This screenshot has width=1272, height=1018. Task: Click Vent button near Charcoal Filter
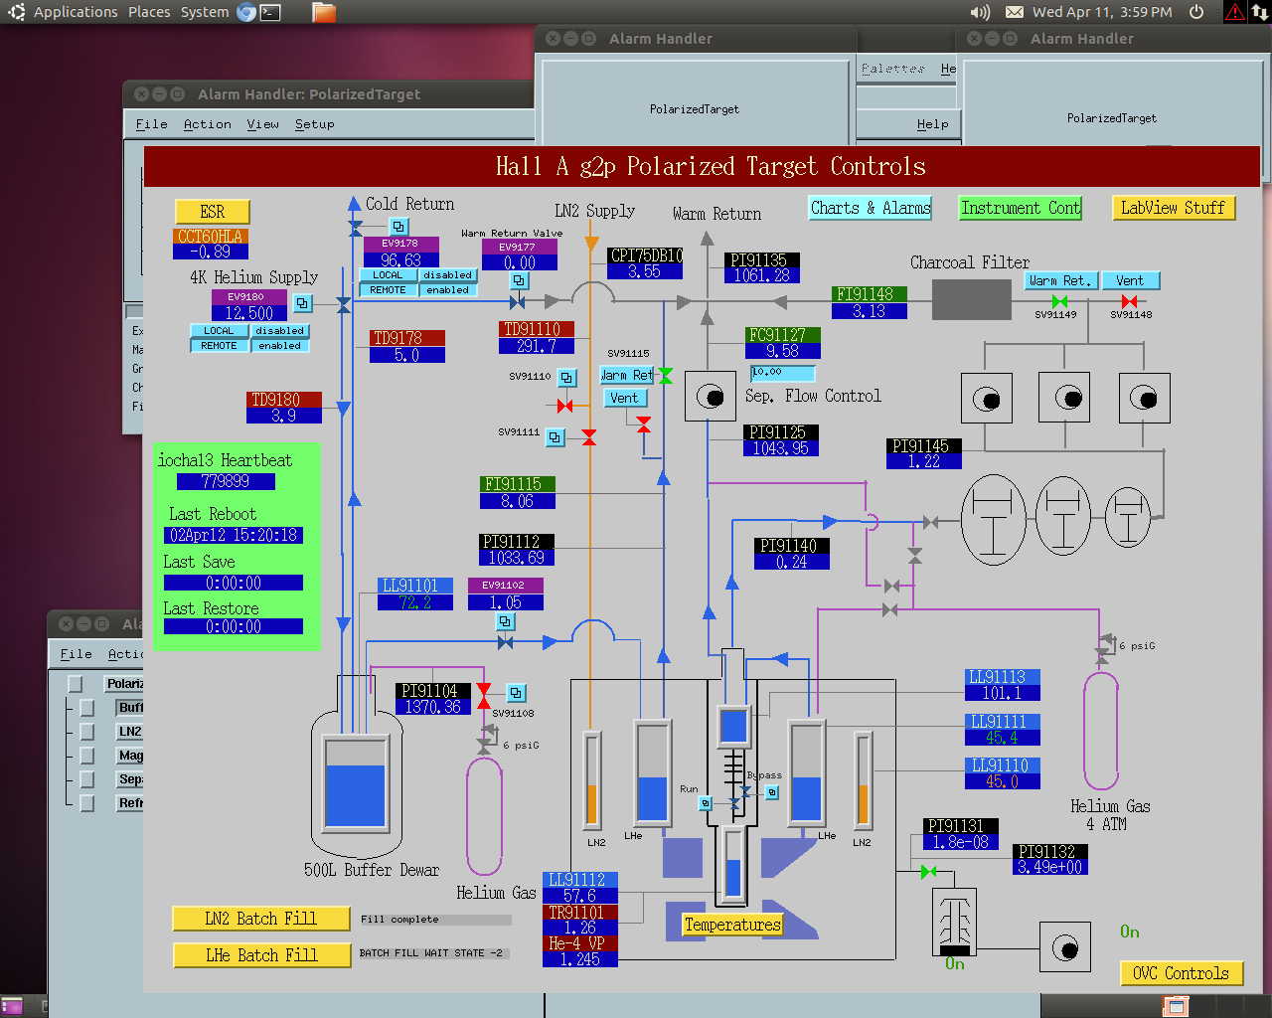[1130, 281]
